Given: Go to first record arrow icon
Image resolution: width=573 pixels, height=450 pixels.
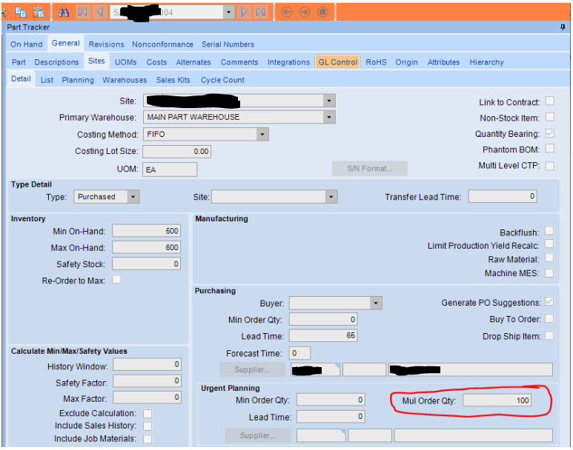Looking at the screenshot, I should click(x=82, y=13).
